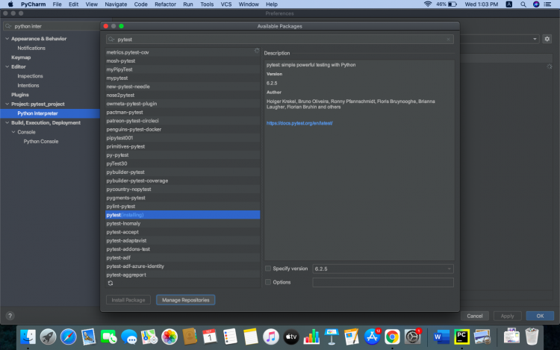Collapse the Editor section
The height and width of the screenshot is (350, 560).
click(7, 66)
